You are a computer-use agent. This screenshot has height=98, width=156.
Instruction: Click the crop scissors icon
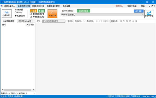pyautogui.click(x=121, y=21)
